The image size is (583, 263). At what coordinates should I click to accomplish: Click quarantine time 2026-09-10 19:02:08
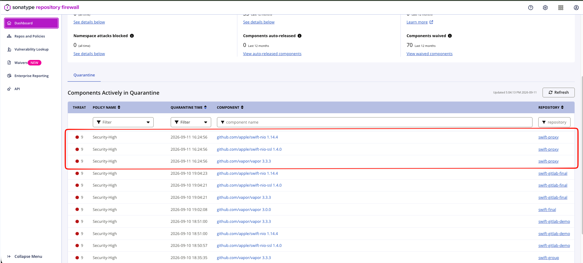coord(189,210)
